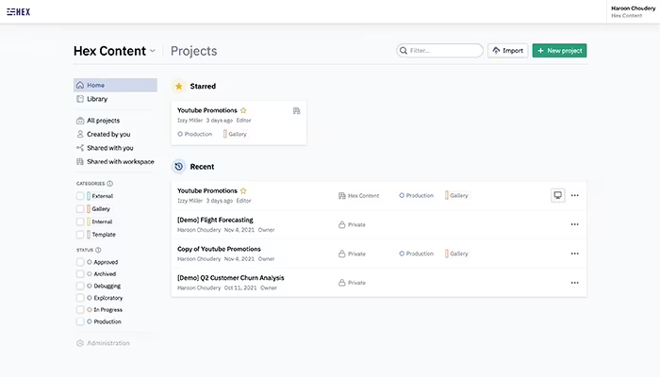
Task: Click Production status on Youtube Promotions row
Action: 417,196
